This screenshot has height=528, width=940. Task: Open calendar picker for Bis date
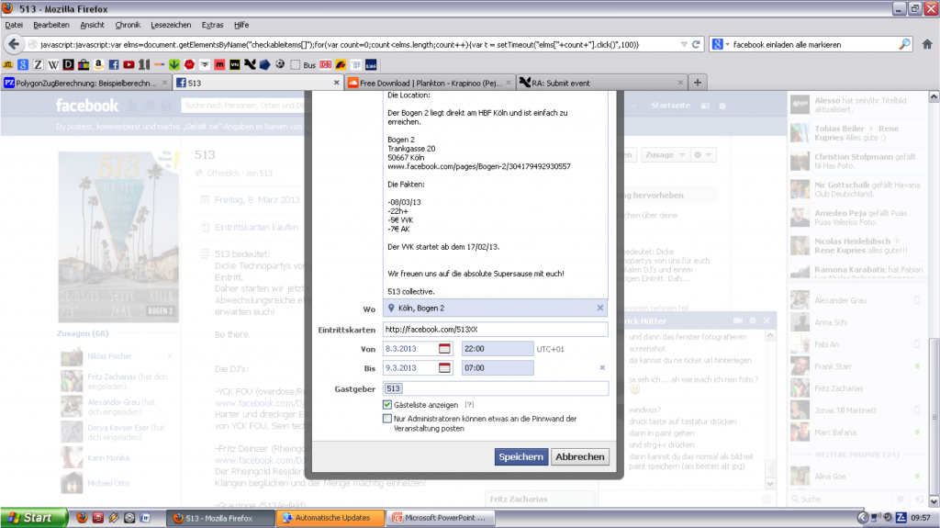(445, 368)
